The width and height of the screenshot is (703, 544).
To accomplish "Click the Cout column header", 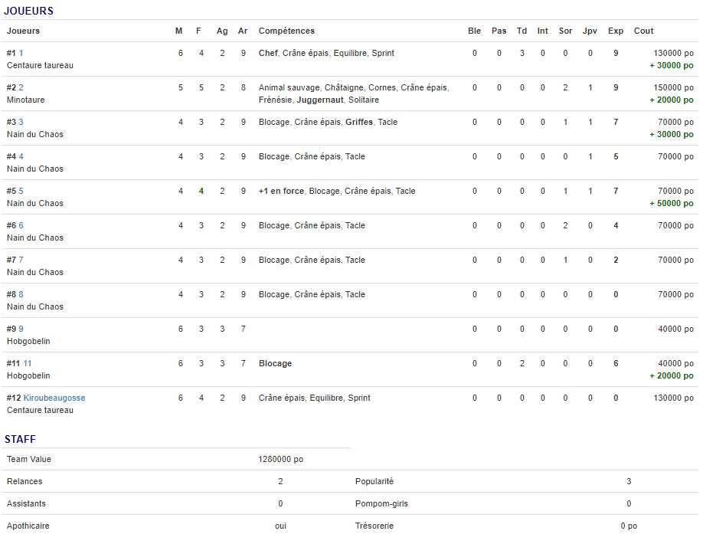I will (x=643, y=31).
